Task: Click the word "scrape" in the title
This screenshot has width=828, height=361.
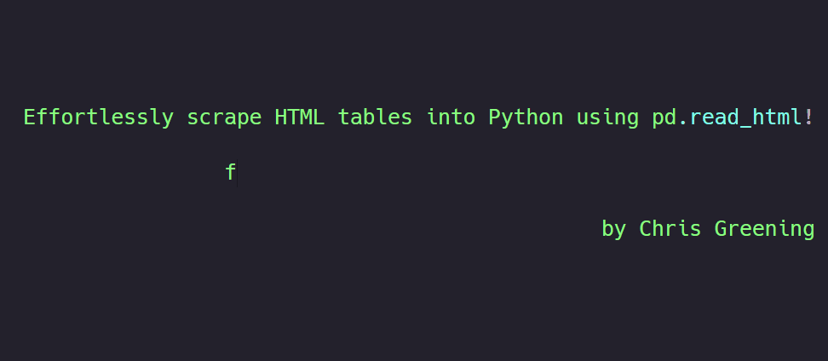Action: click(x=224, y=118)
